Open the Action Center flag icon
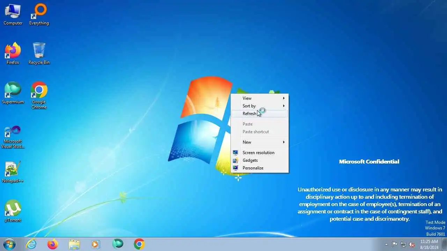The height and width of the screenshot is (251, 447). pos(395,244)
